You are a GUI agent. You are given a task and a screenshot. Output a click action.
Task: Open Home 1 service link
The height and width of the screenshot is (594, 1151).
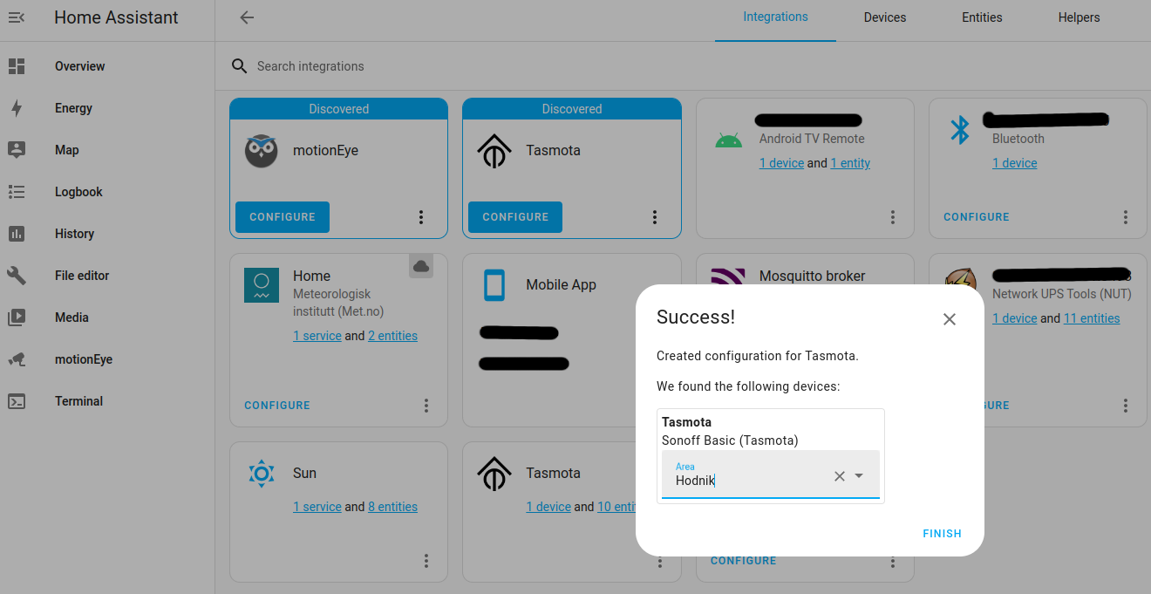[317, 336]
